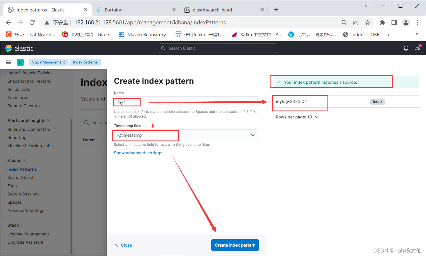This screenshot has height=256, width=426.
Task: Open Kafka 中文文档 bookmark
Action: tap(257, 34)
